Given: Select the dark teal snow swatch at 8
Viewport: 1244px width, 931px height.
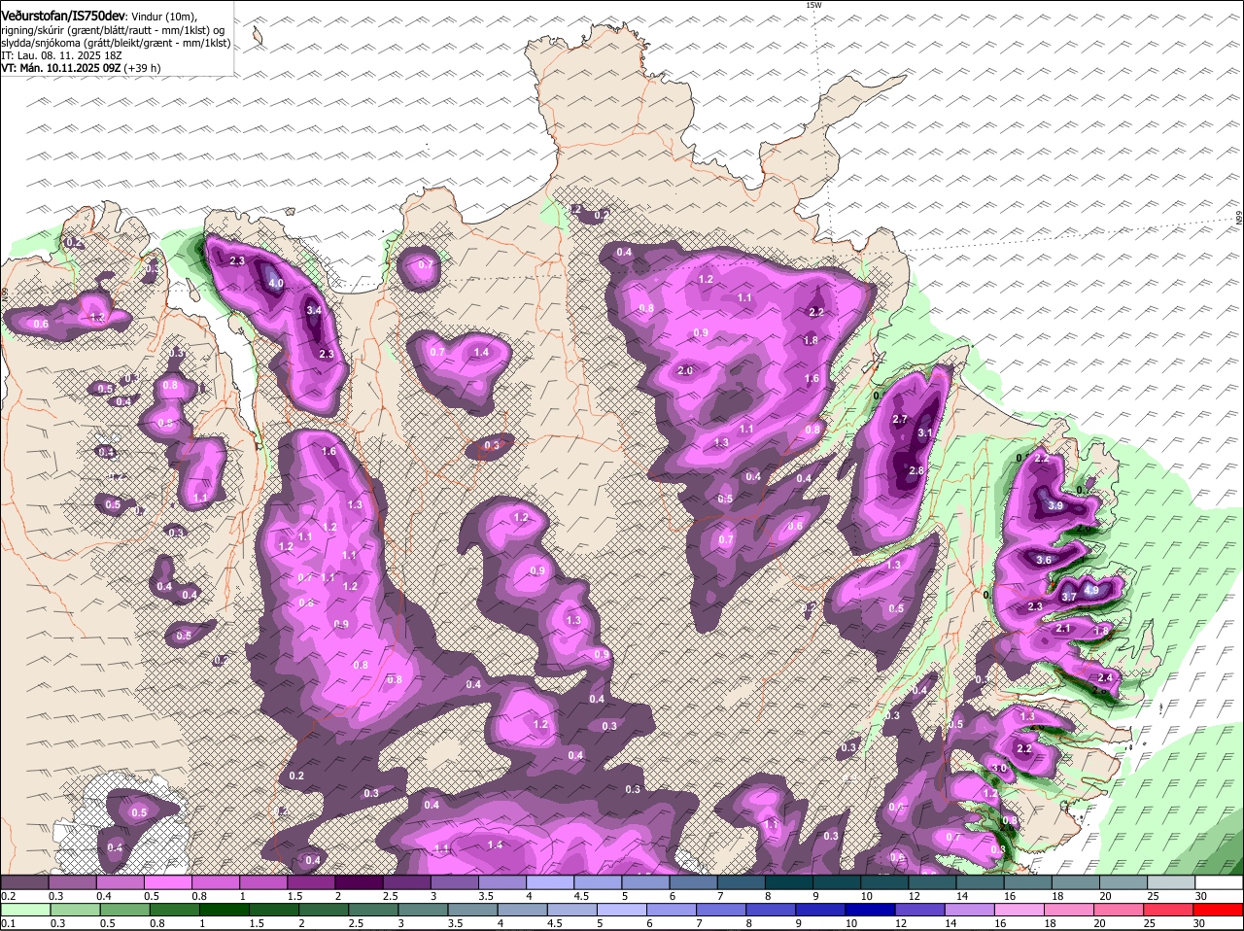Looking at the screenshot, I should click(x=789, y=880).
